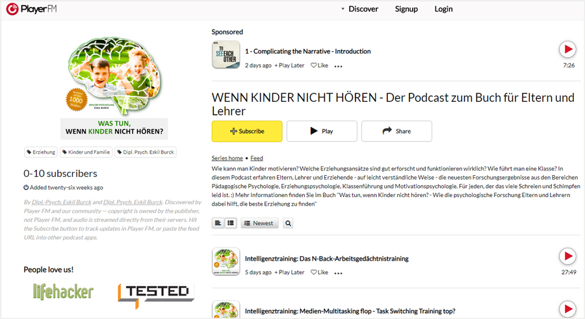The width and height of the screenshot is (585, 319).
Task: Select the Erziehung tag
Action: point(41,152)
